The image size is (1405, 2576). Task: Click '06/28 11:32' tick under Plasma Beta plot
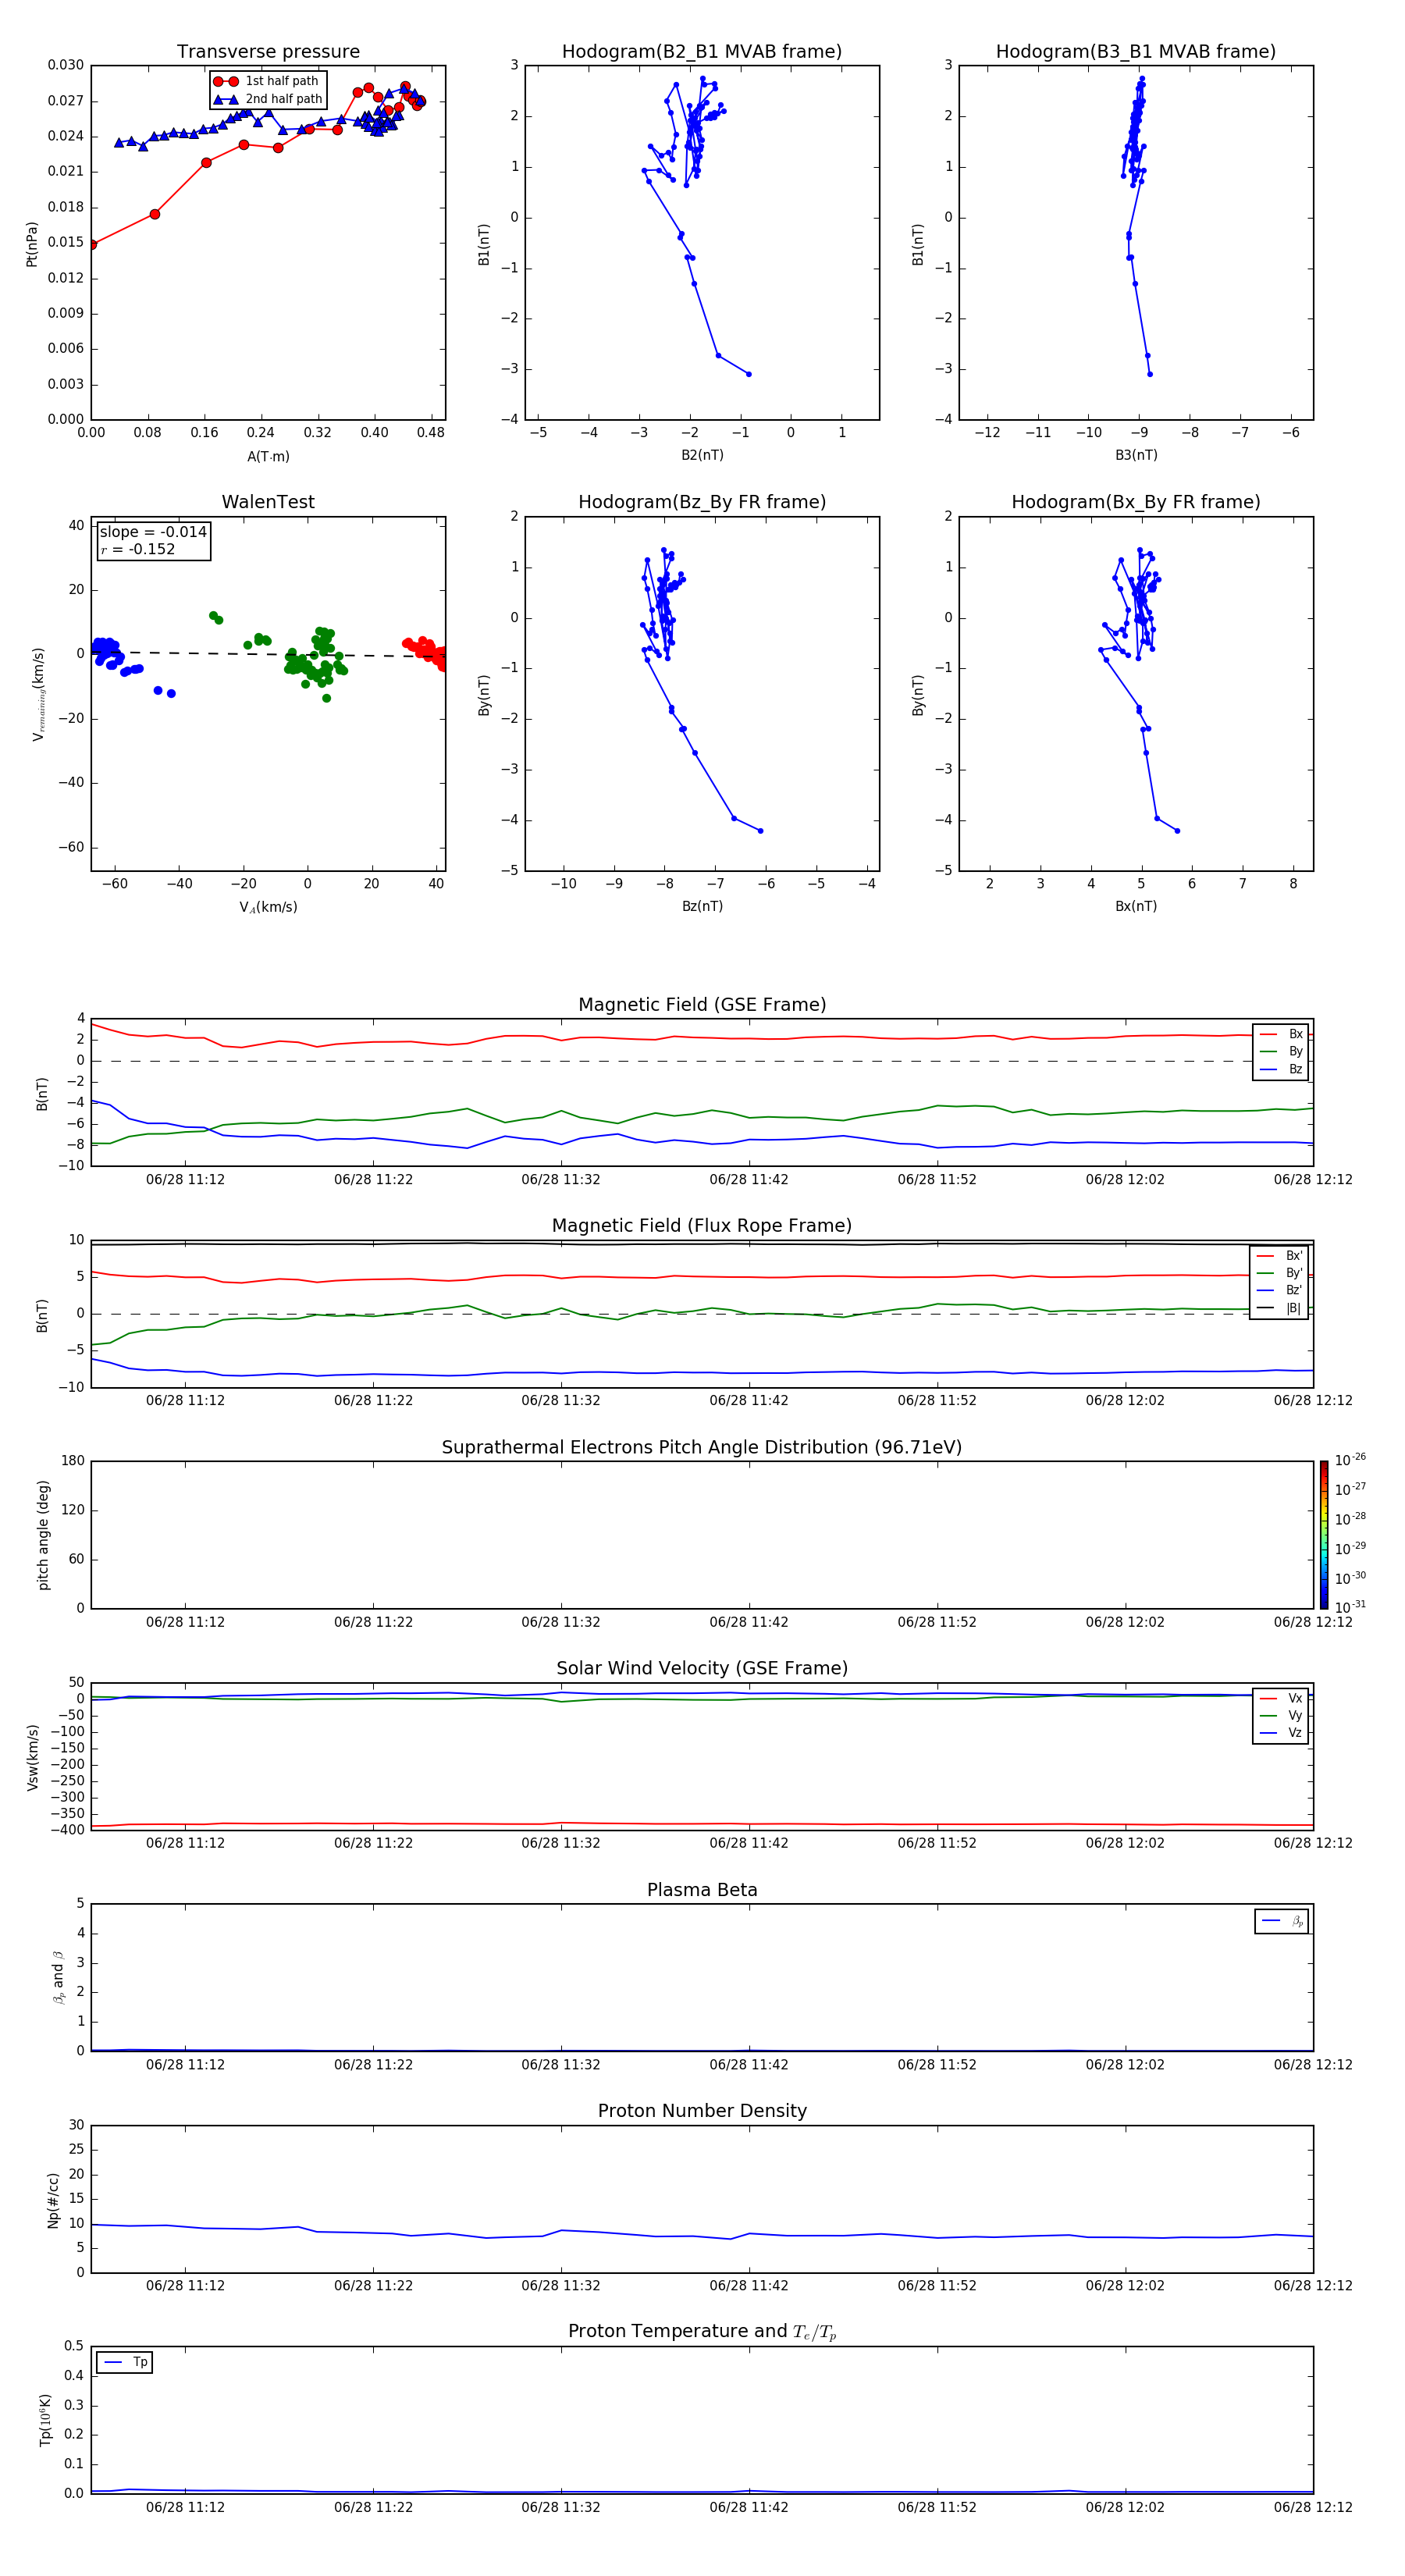coord(561,2065)
